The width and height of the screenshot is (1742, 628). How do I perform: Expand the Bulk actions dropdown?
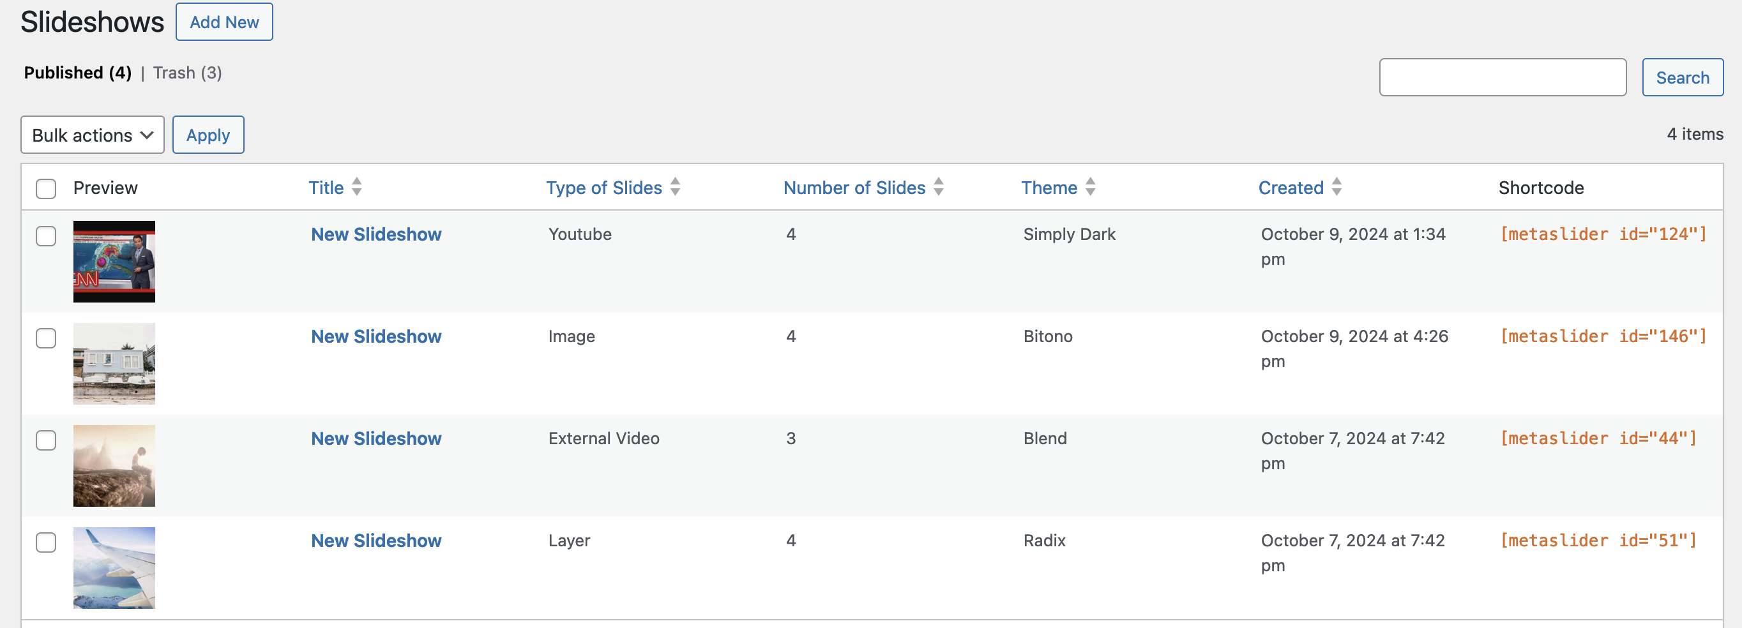coord(93,135)
